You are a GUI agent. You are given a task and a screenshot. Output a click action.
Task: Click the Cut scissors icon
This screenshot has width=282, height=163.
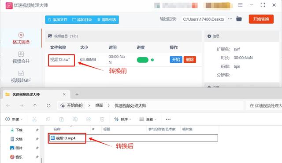coord(34,119)
